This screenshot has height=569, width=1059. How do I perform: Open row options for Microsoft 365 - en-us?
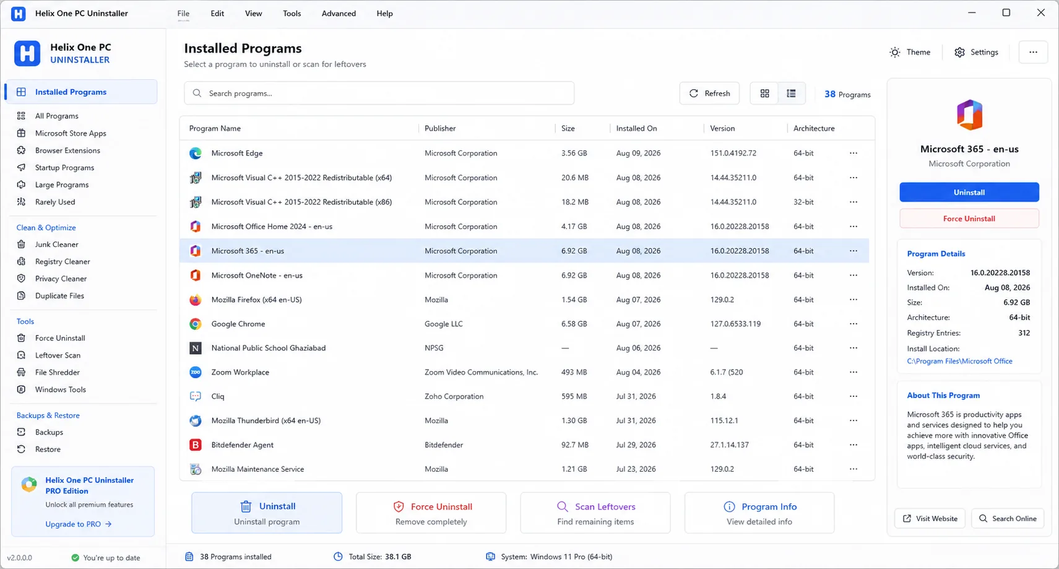coord(854,251)
